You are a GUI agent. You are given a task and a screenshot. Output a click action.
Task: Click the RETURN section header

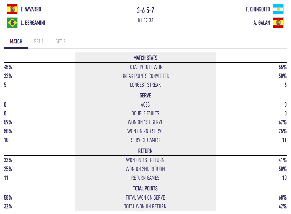pos(145,151)
